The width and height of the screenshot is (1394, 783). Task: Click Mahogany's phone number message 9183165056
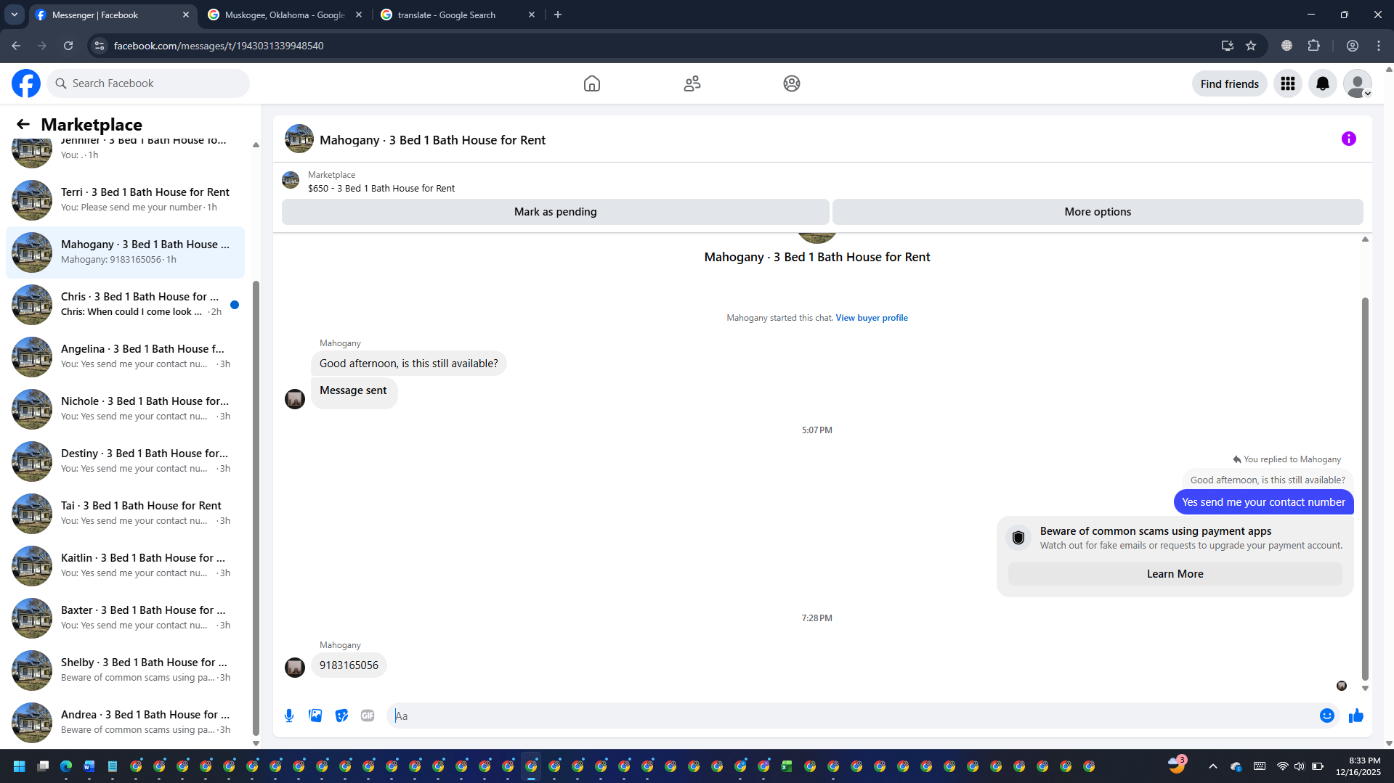point(349,665)
